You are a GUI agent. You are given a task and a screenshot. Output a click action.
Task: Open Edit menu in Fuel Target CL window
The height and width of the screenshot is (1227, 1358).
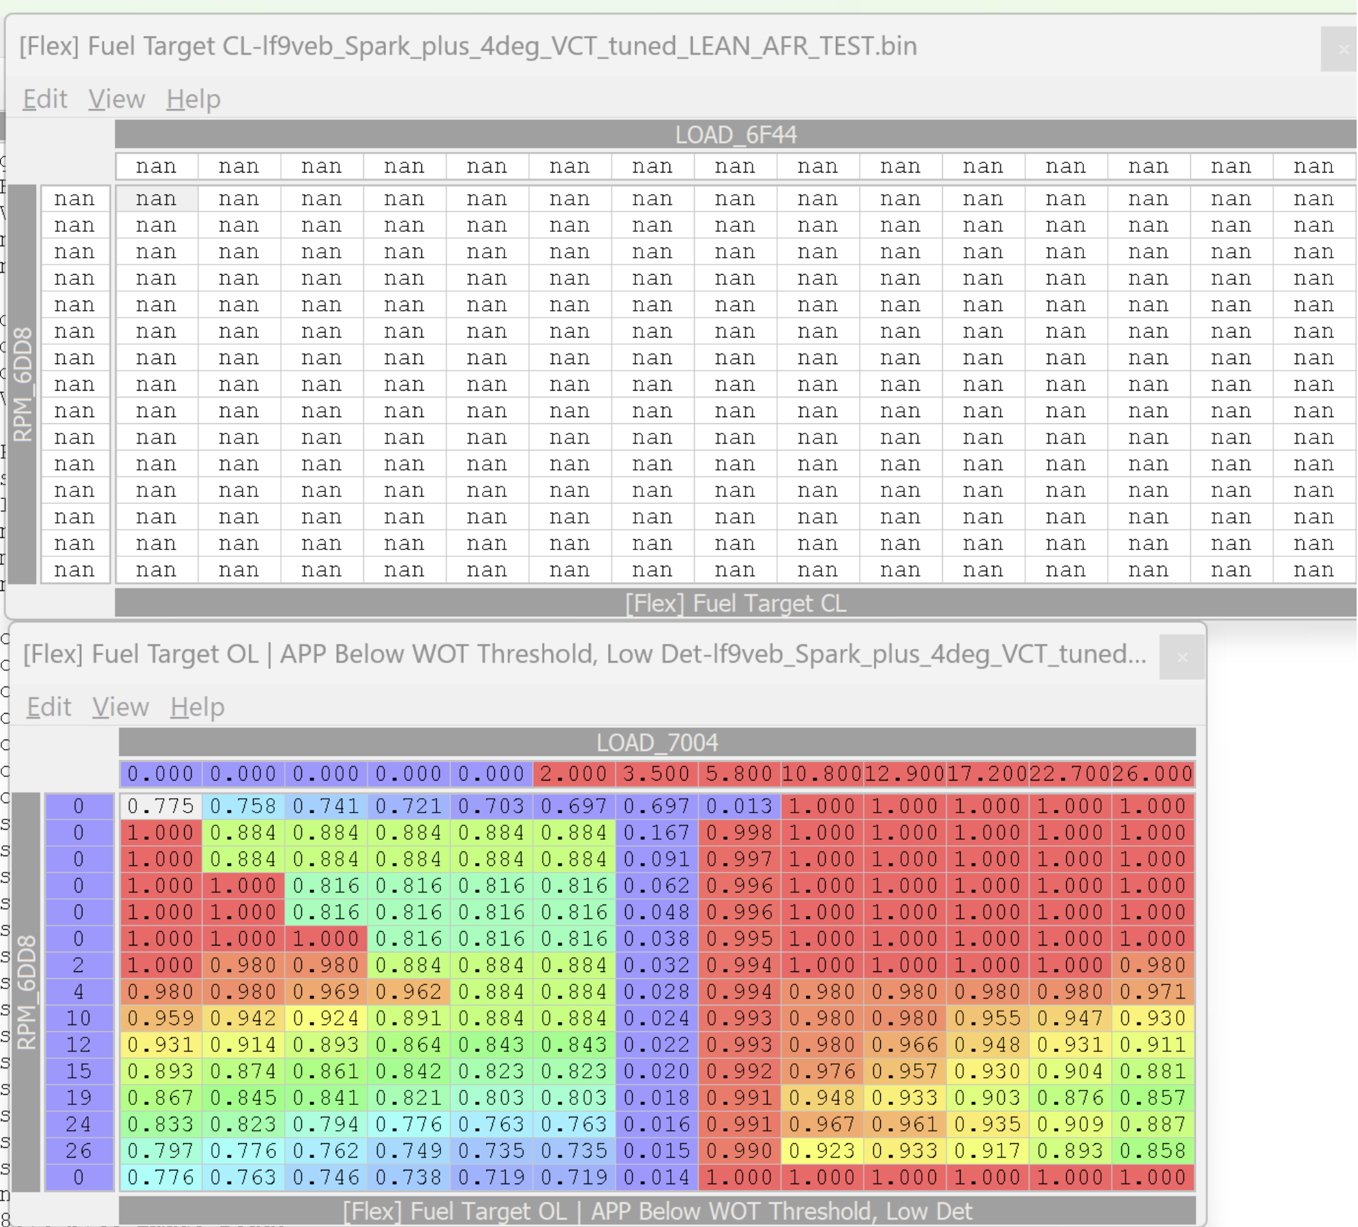pyautogui.click(x=45, y=100)
